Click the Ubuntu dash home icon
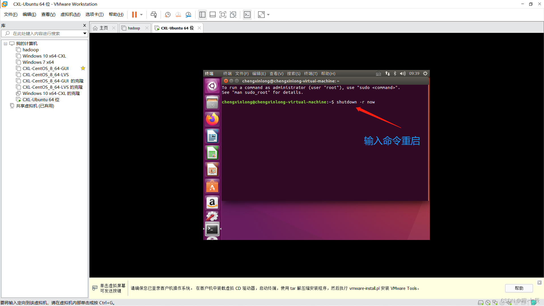The image size is (544, 306). 212,86
